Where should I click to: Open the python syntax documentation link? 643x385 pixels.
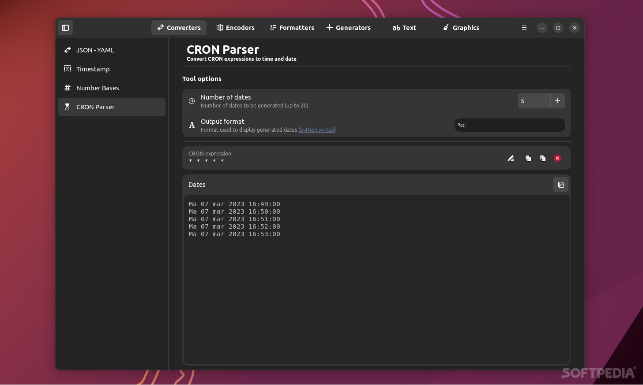pos(317,130)
